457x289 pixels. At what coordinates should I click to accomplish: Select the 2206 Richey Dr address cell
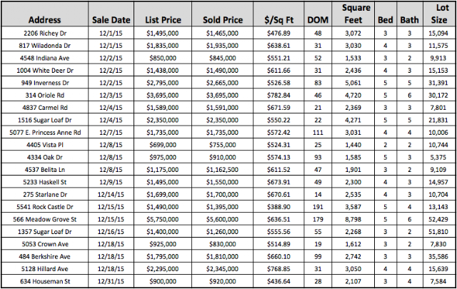pos(46,33)
